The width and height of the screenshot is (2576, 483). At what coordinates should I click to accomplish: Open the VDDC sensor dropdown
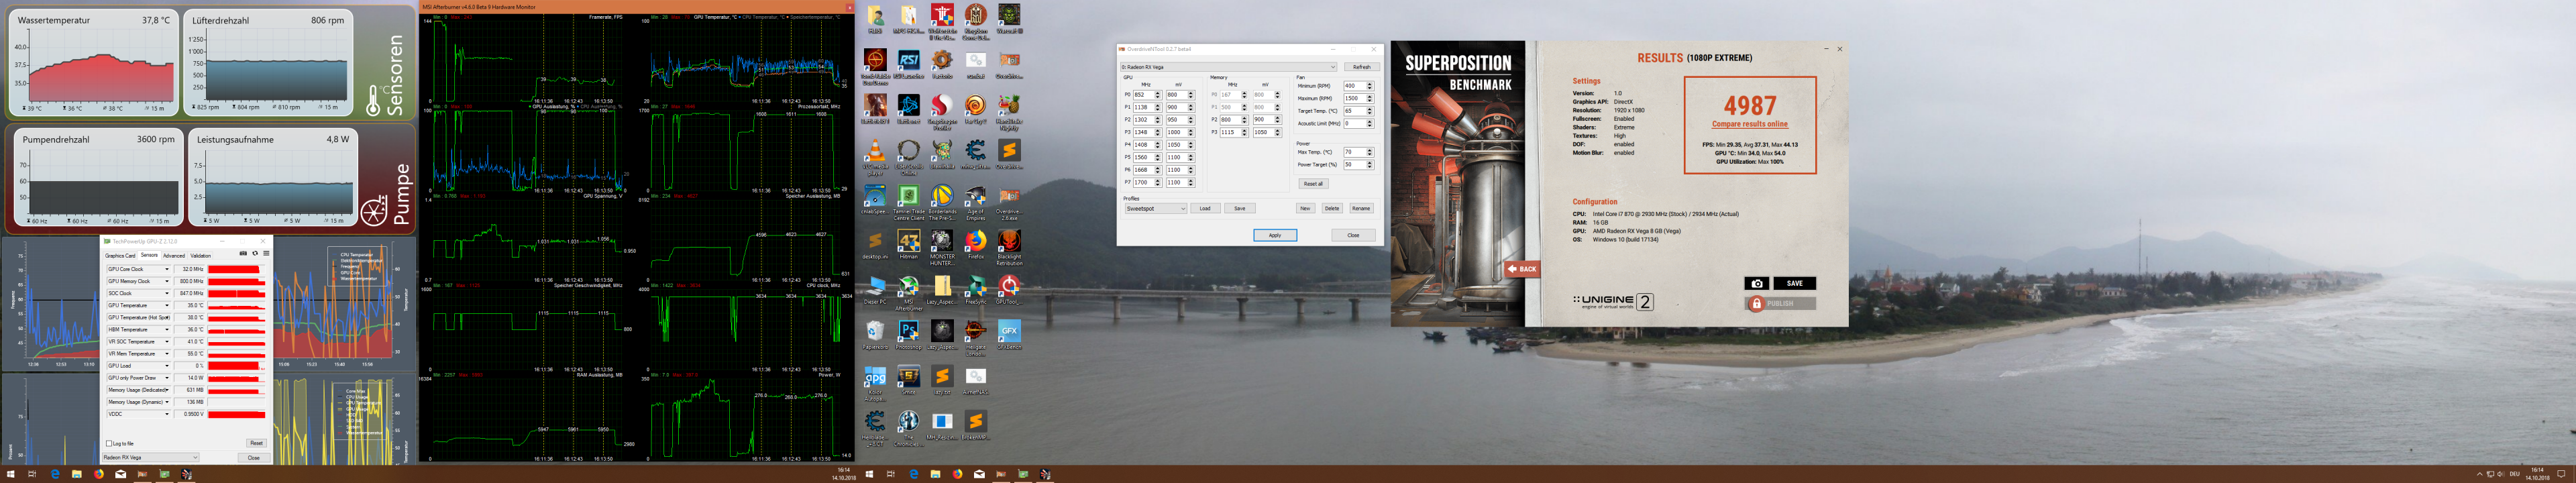click(167, 414)
